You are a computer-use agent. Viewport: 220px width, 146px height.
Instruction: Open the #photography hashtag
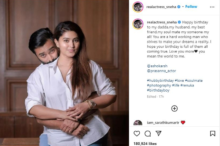point(159,85)
